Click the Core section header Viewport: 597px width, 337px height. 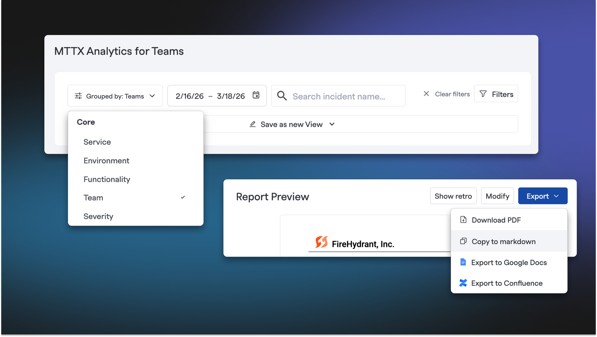pos(86,122)
